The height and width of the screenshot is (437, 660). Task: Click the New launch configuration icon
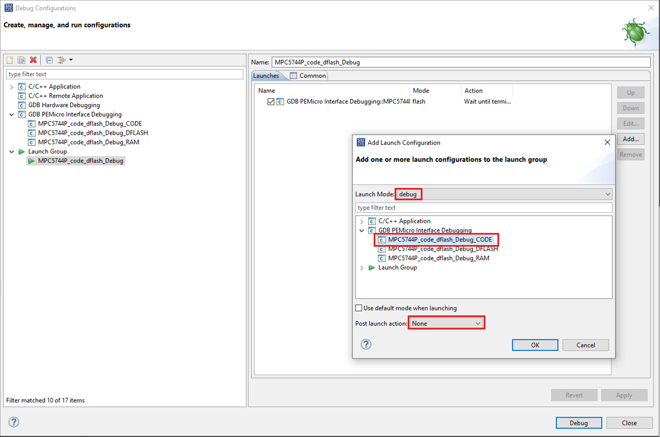click(10, 60)
